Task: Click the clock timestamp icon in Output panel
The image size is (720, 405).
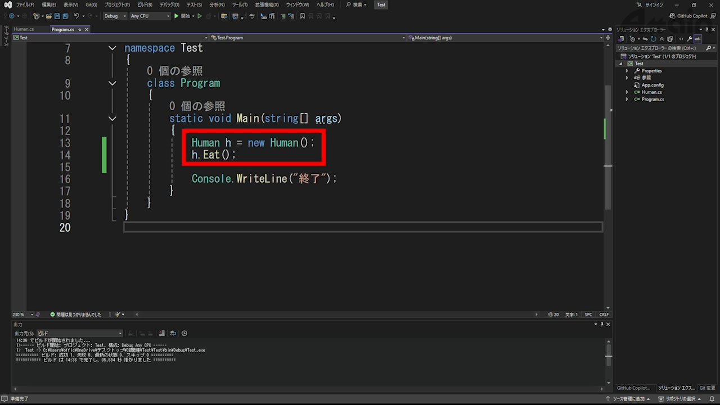Action: tap(184, 333)
